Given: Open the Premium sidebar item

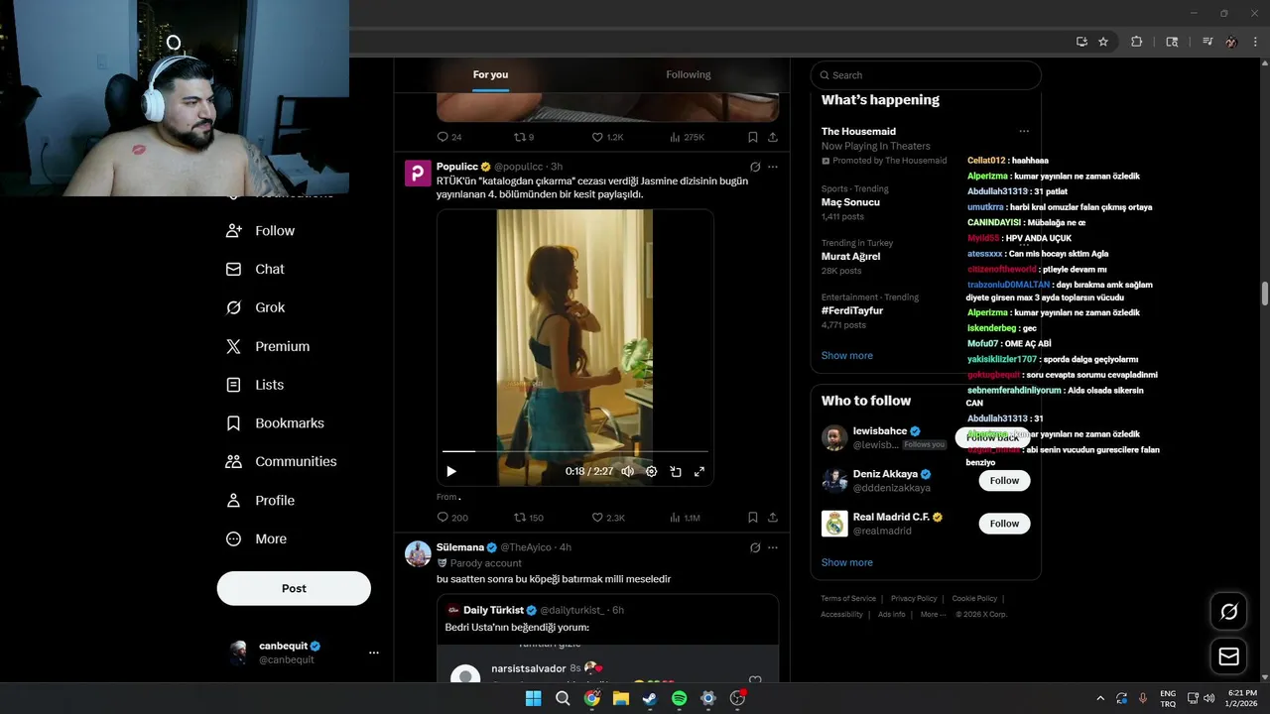Looking at the screenshot, I should (267, 346).
